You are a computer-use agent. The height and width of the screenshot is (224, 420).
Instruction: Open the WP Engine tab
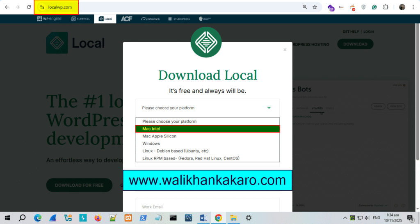tap(50, 19)
